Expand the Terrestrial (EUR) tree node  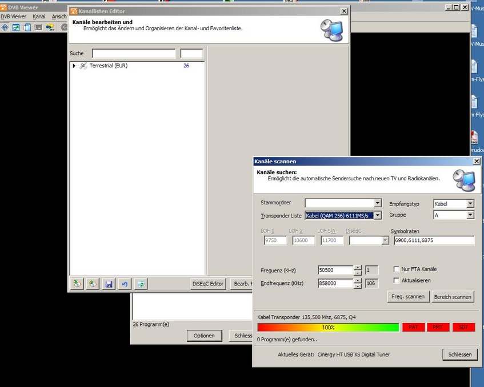(x=74, y=66)
